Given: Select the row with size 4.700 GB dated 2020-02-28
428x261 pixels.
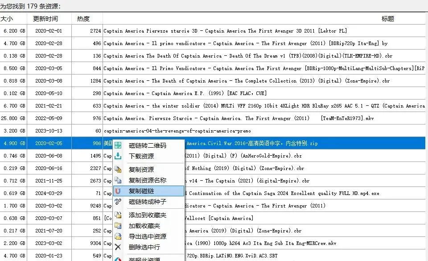Looking at the screenshot, I should click(213, 43).
